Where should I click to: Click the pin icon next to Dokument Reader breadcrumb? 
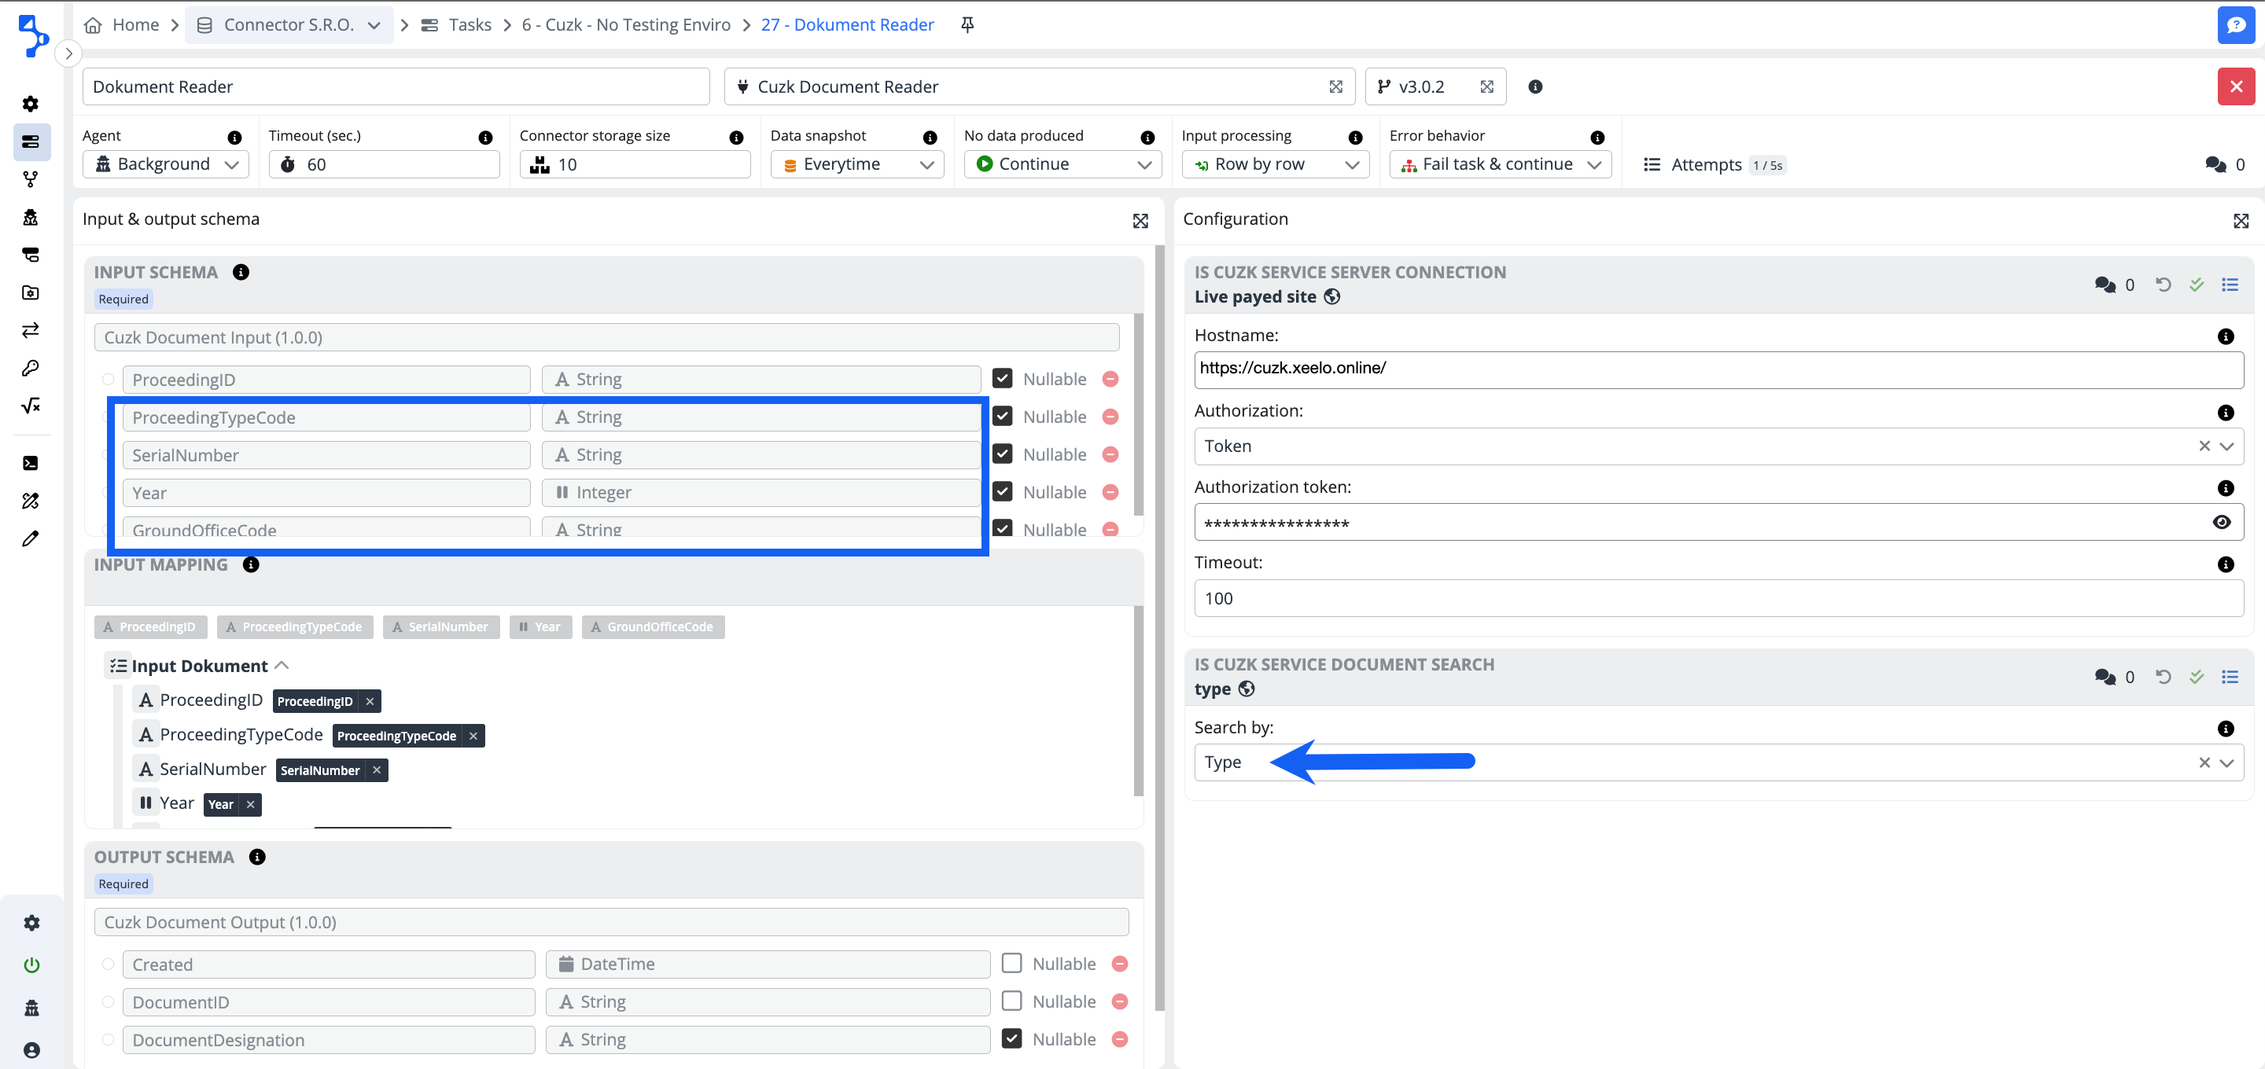point(967,24)
